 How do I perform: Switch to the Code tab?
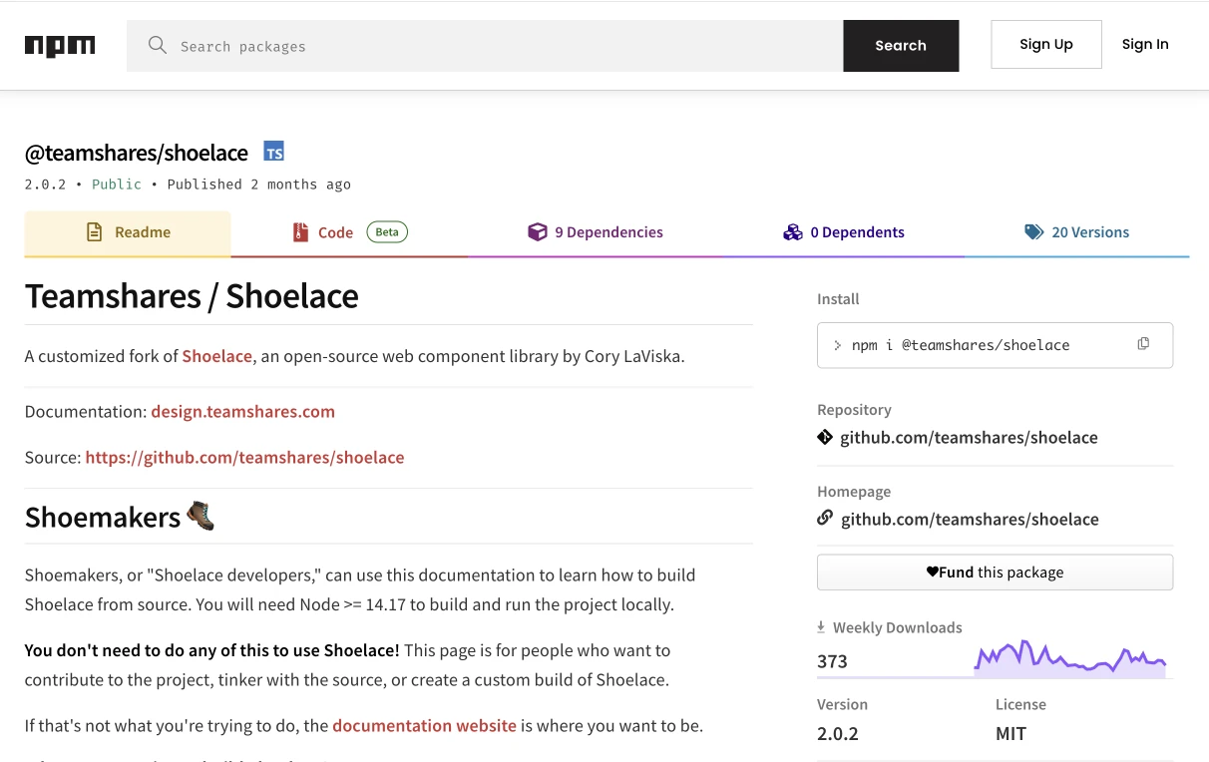tap(350, 233)
